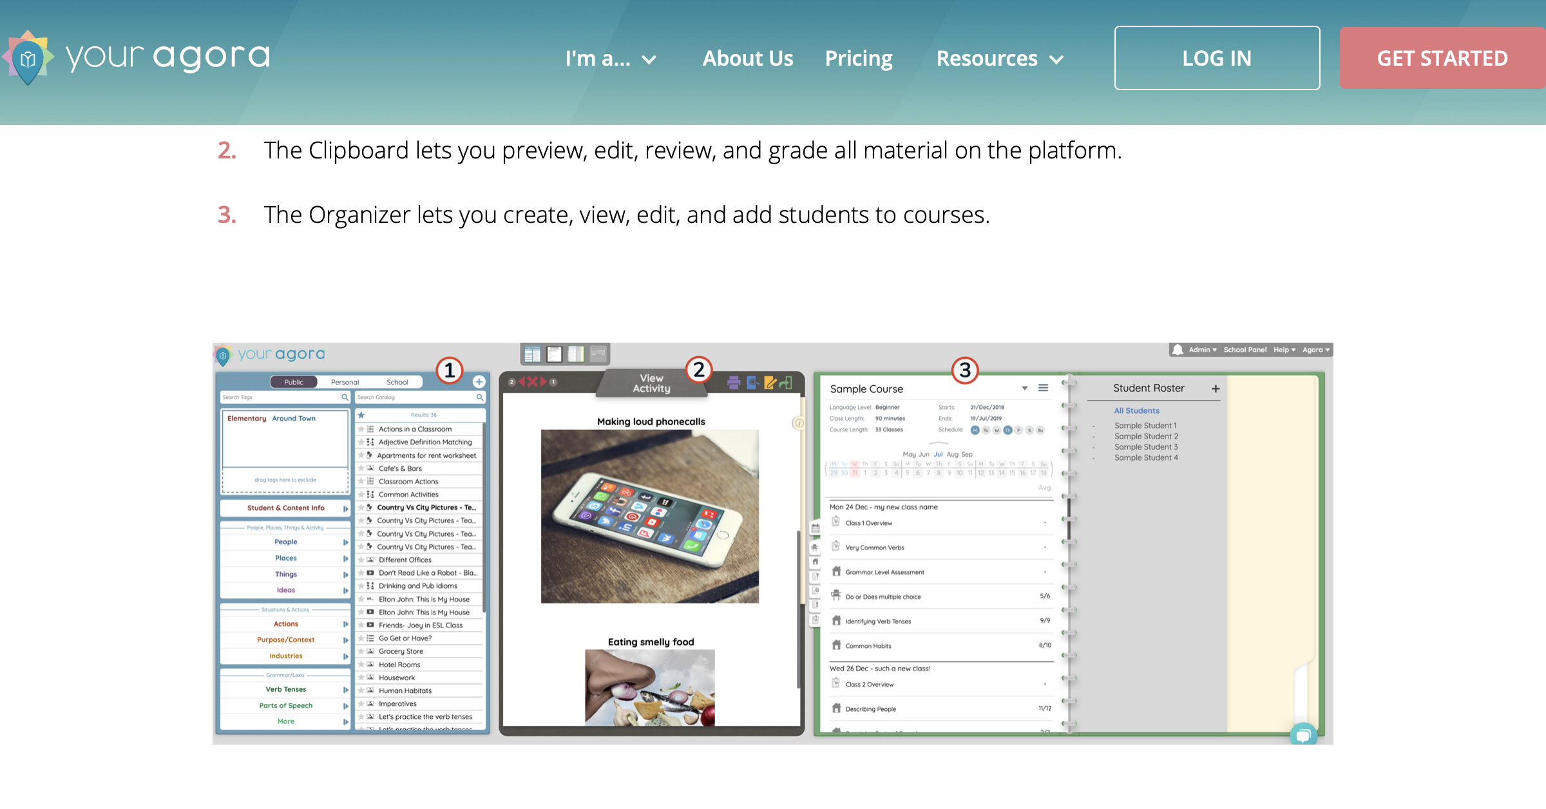This screenshot has width=1546, height=809.
Task: Click the printer icon in the View Activity panel
Action: (734, 383)
